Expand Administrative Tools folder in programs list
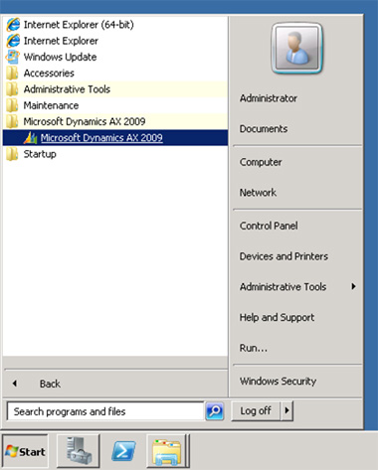 (x=114, y=89)
